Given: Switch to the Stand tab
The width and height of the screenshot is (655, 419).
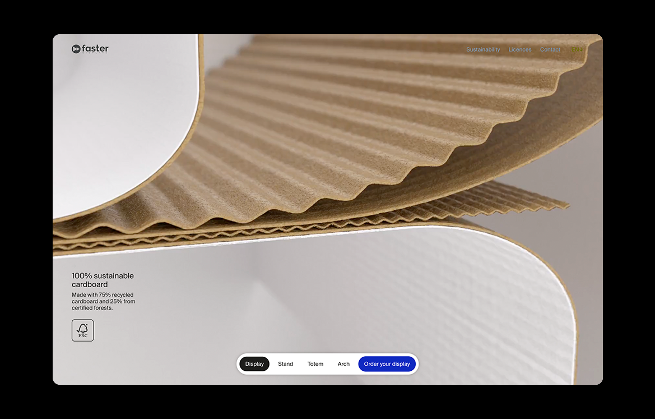Looking at the screenshot, I should coord(286,364).
